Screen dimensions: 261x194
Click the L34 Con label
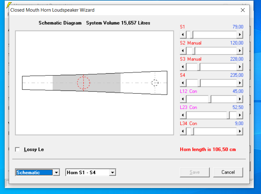coord(188,124)
